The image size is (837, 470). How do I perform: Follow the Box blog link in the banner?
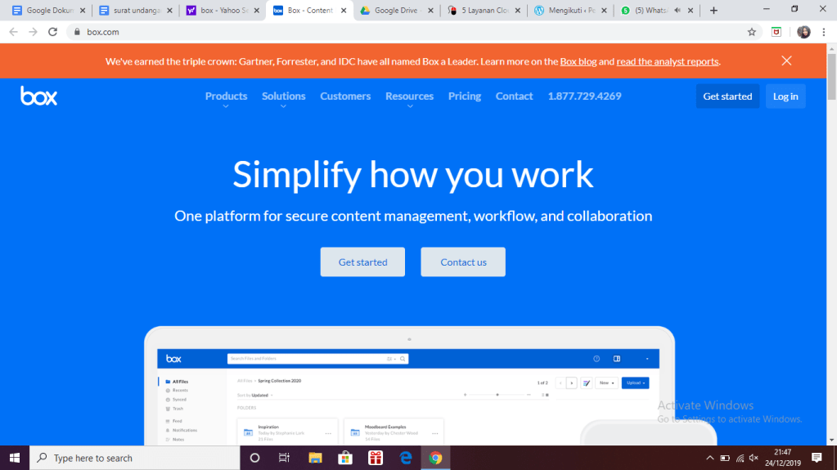(578, 61)
